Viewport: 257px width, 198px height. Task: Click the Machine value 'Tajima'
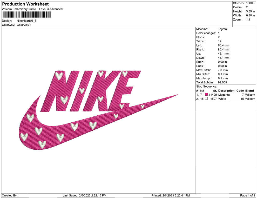pos(222,29)
